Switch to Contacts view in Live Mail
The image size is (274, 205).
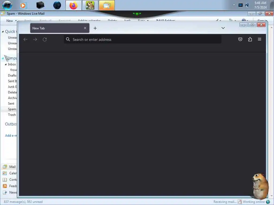10,180
